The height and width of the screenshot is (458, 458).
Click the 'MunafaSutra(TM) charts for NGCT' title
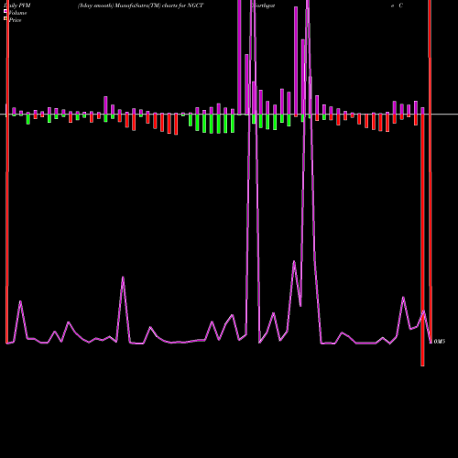(158, 5)
